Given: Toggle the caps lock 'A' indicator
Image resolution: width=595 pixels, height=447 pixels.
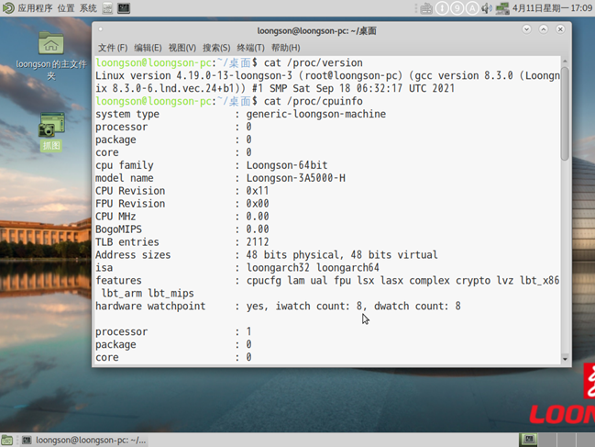Looking at the screenshot, I should [472, 8].
